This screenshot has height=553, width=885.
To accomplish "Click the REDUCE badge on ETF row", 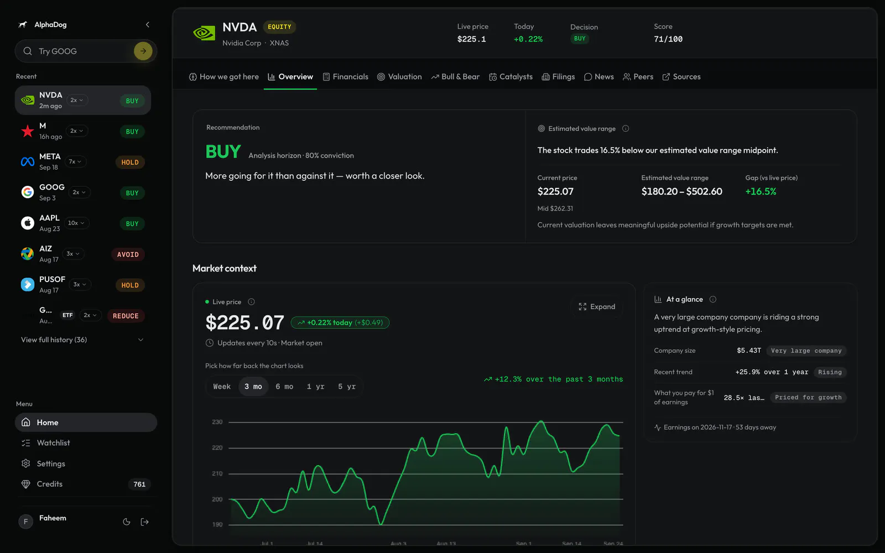I will (126, 316).
